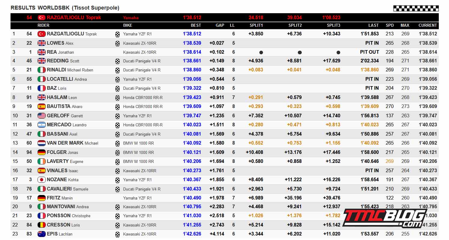Click the SPLIT1 column header
Screen dimensions: 449x240
(x=256, y=25)
